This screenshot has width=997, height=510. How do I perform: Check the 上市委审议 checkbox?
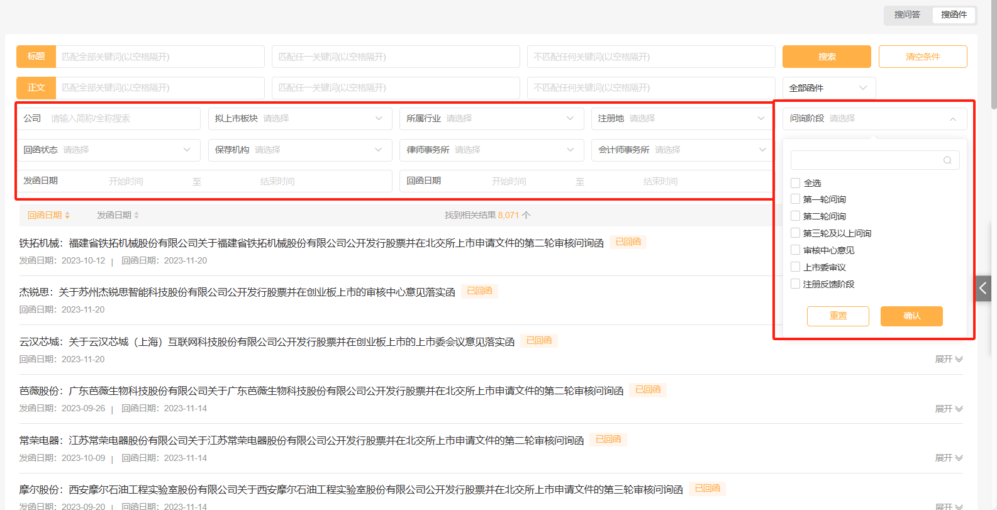coord(795,267)
